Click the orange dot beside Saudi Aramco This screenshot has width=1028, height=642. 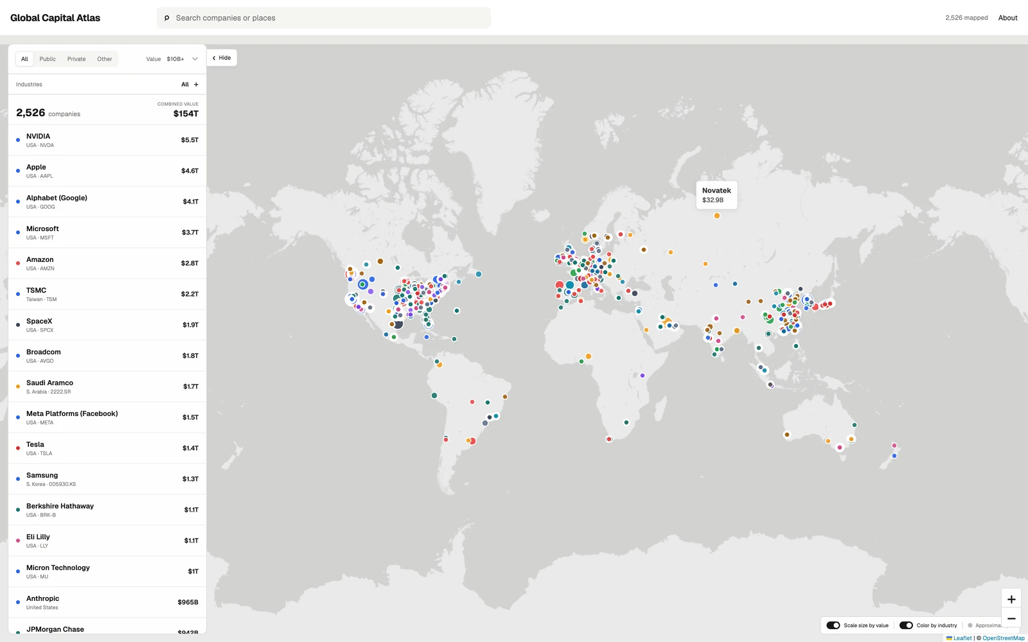point(18,386)
